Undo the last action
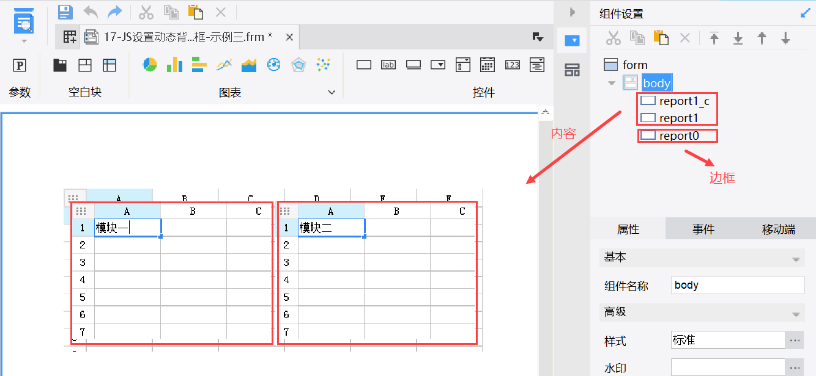The width and height of the screenshot is (816, 376). (91, 12)
